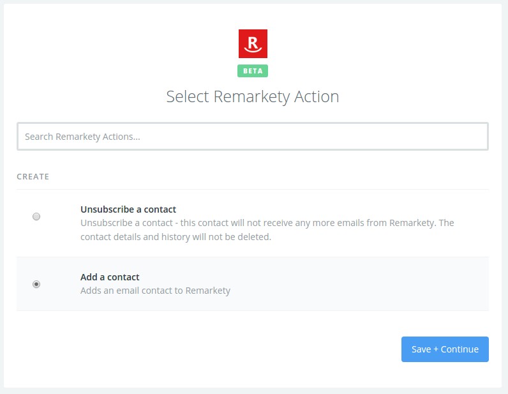Click the word 'Continue' on the blue button
The image size is (508, 394).
pyautogui.click(x=459, y=349)
